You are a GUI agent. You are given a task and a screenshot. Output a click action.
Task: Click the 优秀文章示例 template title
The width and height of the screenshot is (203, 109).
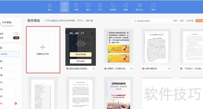point(151,68)
